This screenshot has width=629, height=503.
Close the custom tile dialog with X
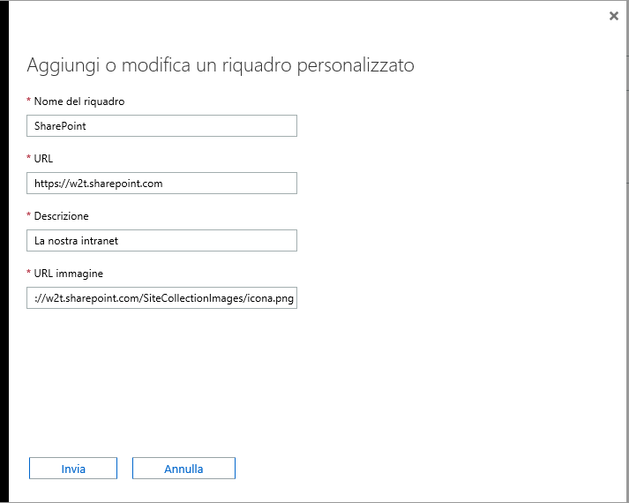click(x=613, y=16)
